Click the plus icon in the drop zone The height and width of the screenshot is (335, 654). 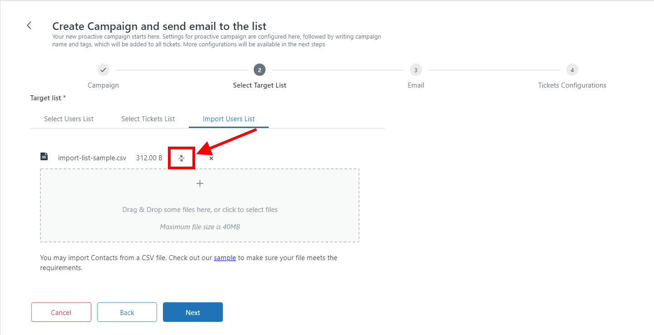coord(200,183)
